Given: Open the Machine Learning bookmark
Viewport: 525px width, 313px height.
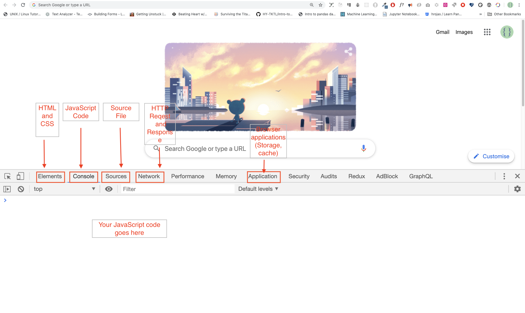Looking at the screenshot, I should (x=359, y=14).
